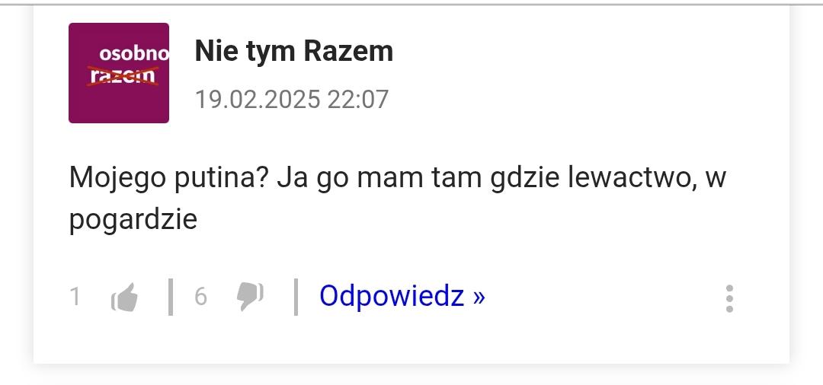Click the osobno word in avatar
Viewport: 823px width, 385px height.
[134, 53]
